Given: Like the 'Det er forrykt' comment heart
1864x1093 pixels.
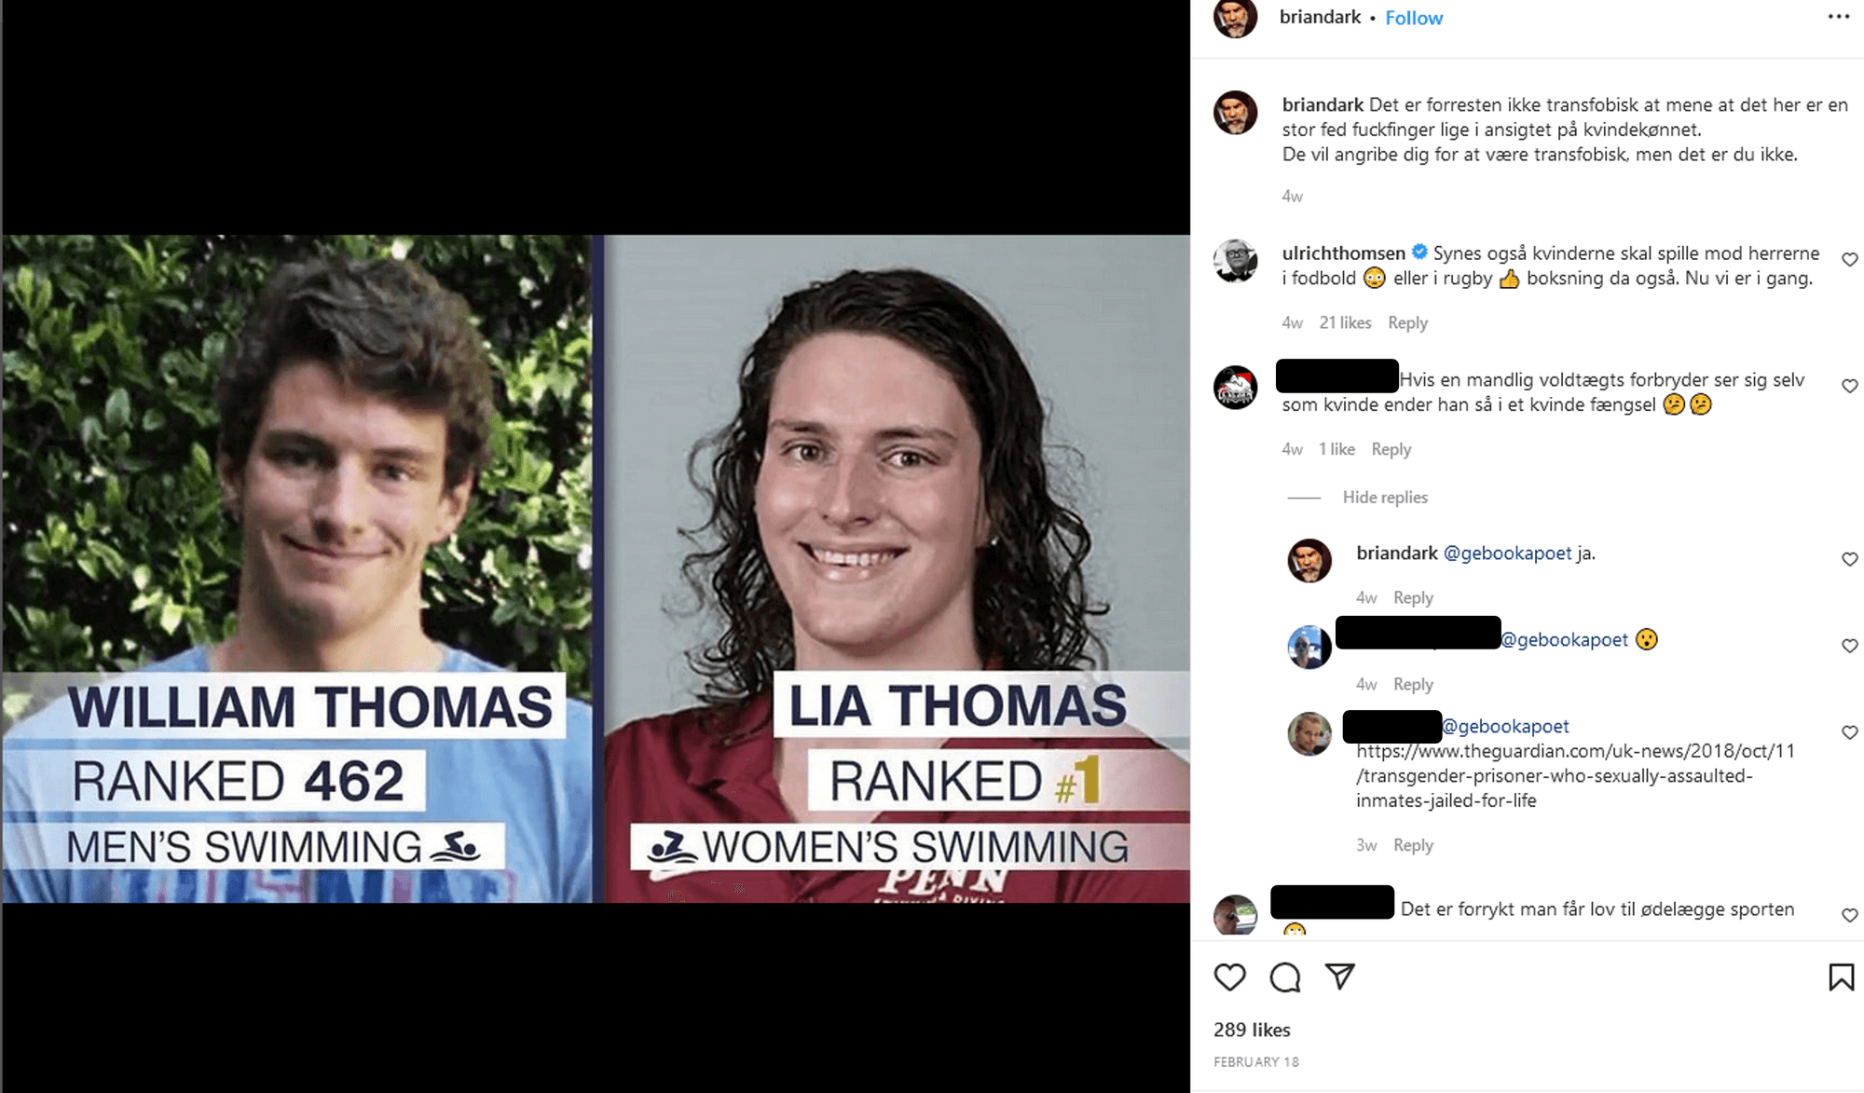Looking at the screenshot, I should tap(1849, 915).
